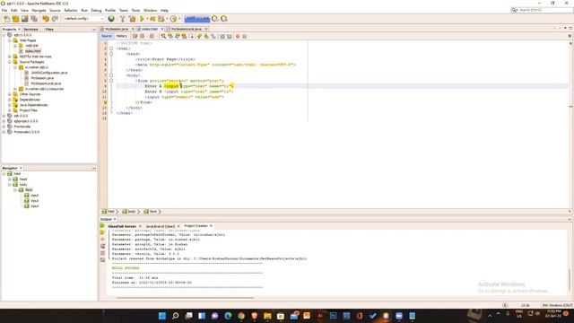574x323 pixels.
Task: Select JAXRSConfiguration.java in the project tree
Action: click(x=49, y=73)
